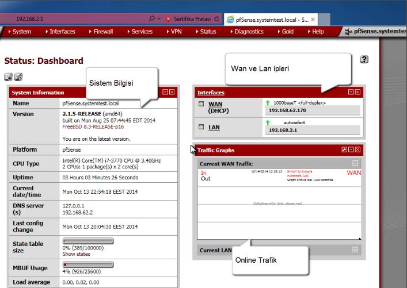Viewport: 407px width, 288px height.
Task: Minimize the Interfaces widget
Action: [x=351, y=92]
